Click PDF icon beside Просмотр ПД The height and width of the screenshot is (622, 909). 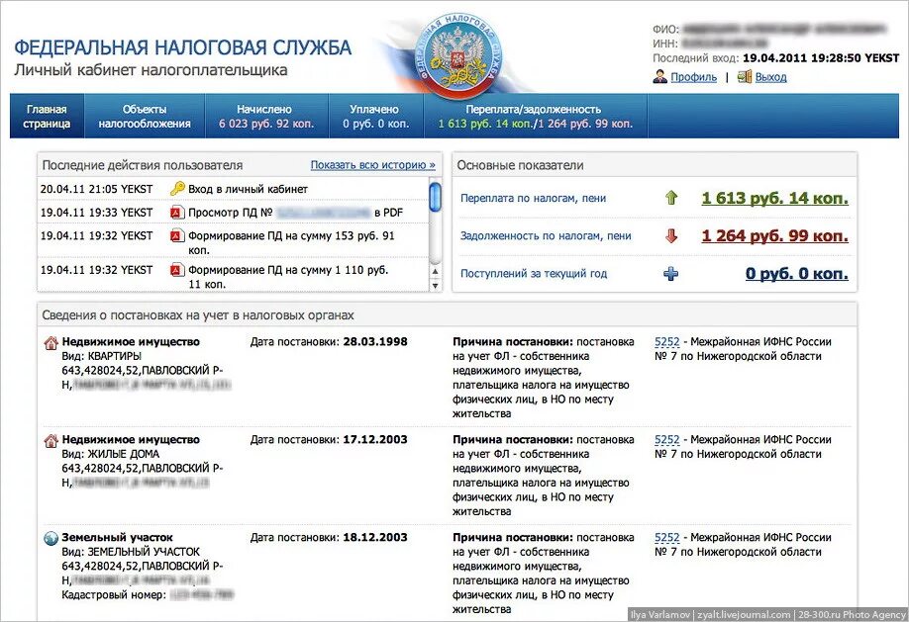(177, 213)
